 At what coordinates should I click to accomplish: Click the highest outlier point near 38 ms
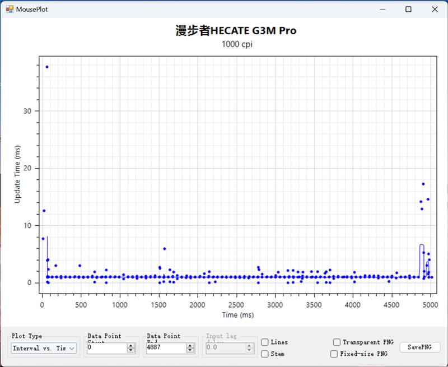(47, 67)
